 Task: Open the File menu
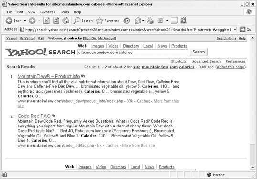pyautogui.click(x=10, y=12)
